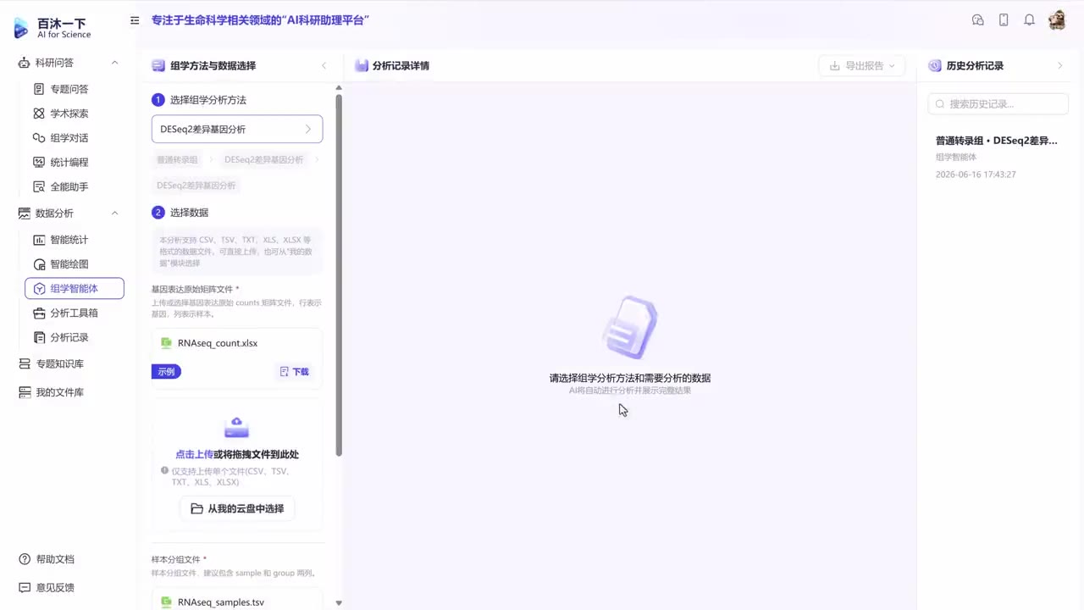This screenshot has width=1084, height=610.
Task: Click the RNAseq_count.xlsx spreadsheet icon
Action: click(x=166, y=343)
